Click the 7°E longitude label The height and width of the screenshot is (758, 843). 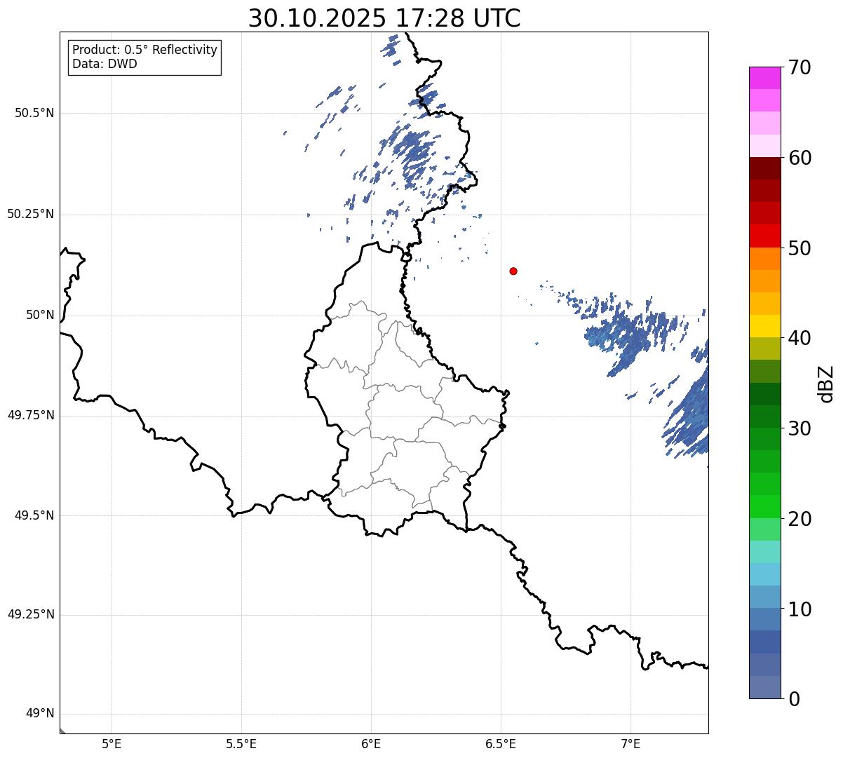pos(630,744)
